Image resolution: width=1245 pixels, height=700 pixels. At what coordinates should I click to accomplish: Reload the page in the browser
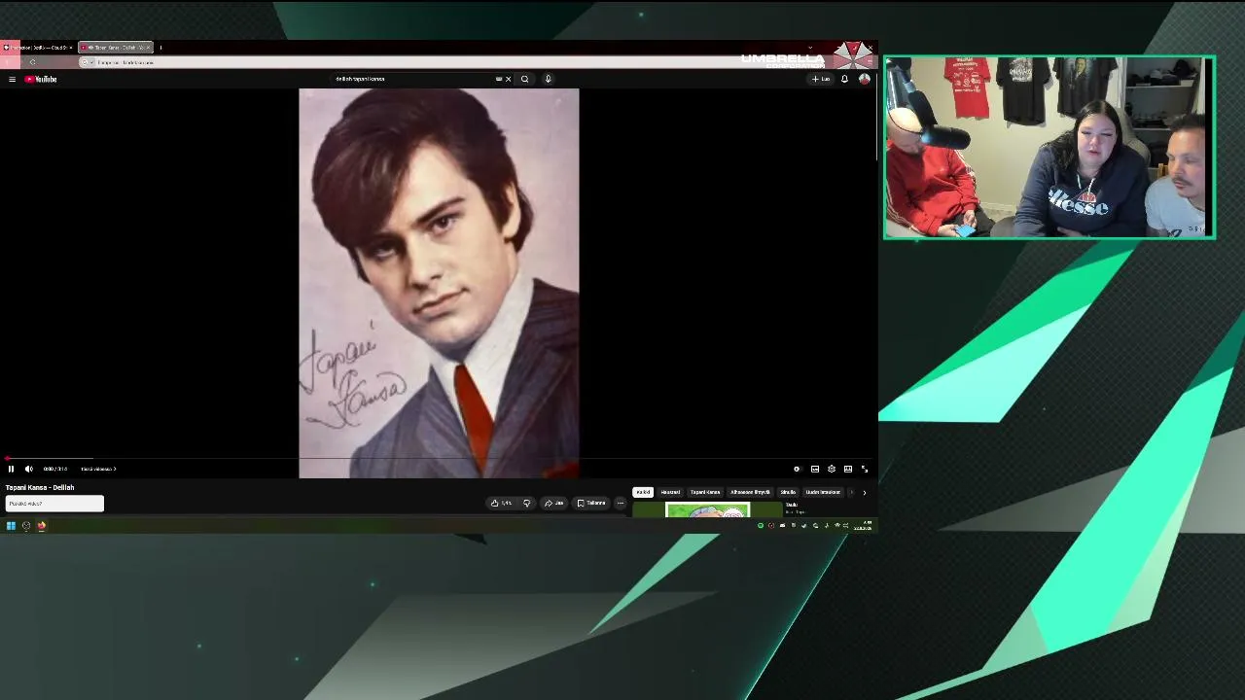coord(32,62)
